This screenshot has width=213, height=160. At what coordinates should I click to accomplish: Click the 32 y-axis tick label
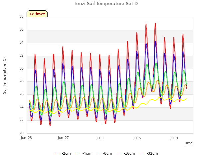point(21,55)
